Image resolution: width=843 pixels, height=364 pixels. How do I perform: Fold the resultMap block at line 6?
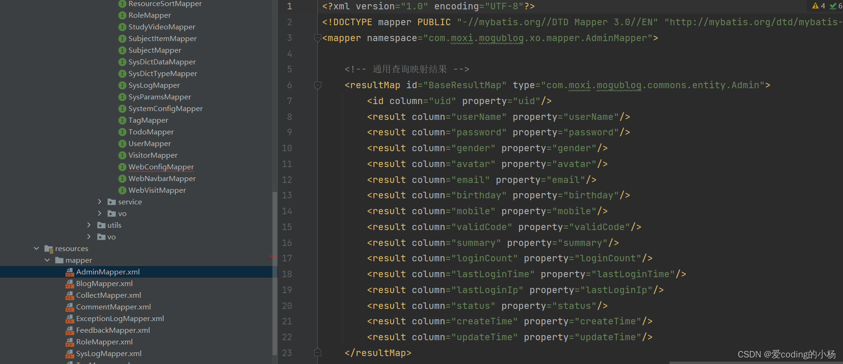coord(318,85)
